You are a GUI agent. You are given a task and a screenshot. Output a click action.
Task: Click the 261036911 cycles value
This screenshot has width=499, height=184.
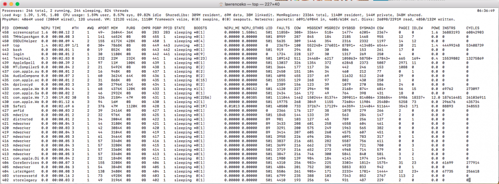pos(476,97)
